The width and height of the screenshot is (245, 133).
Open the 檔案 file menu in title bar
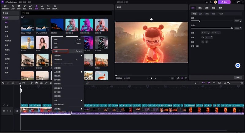click(20, 2)
